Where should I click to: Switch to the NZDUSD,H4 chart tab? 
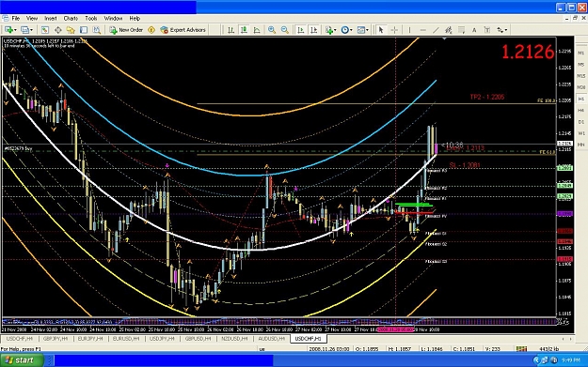234,339
